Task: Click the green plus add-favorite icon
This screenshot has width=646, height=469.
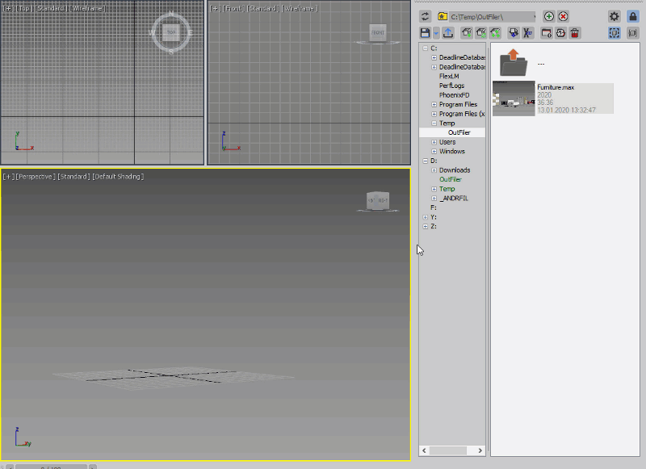Action: click(549, 16)
